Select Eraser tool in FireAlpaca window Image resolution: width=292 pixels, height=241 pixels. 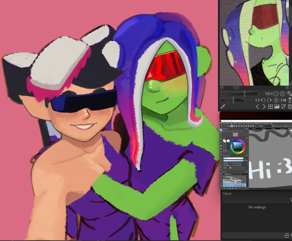coord(221,133)
